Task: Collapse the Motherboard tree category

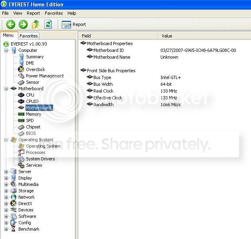Action: pyautogui.click(x=6, y=89)
